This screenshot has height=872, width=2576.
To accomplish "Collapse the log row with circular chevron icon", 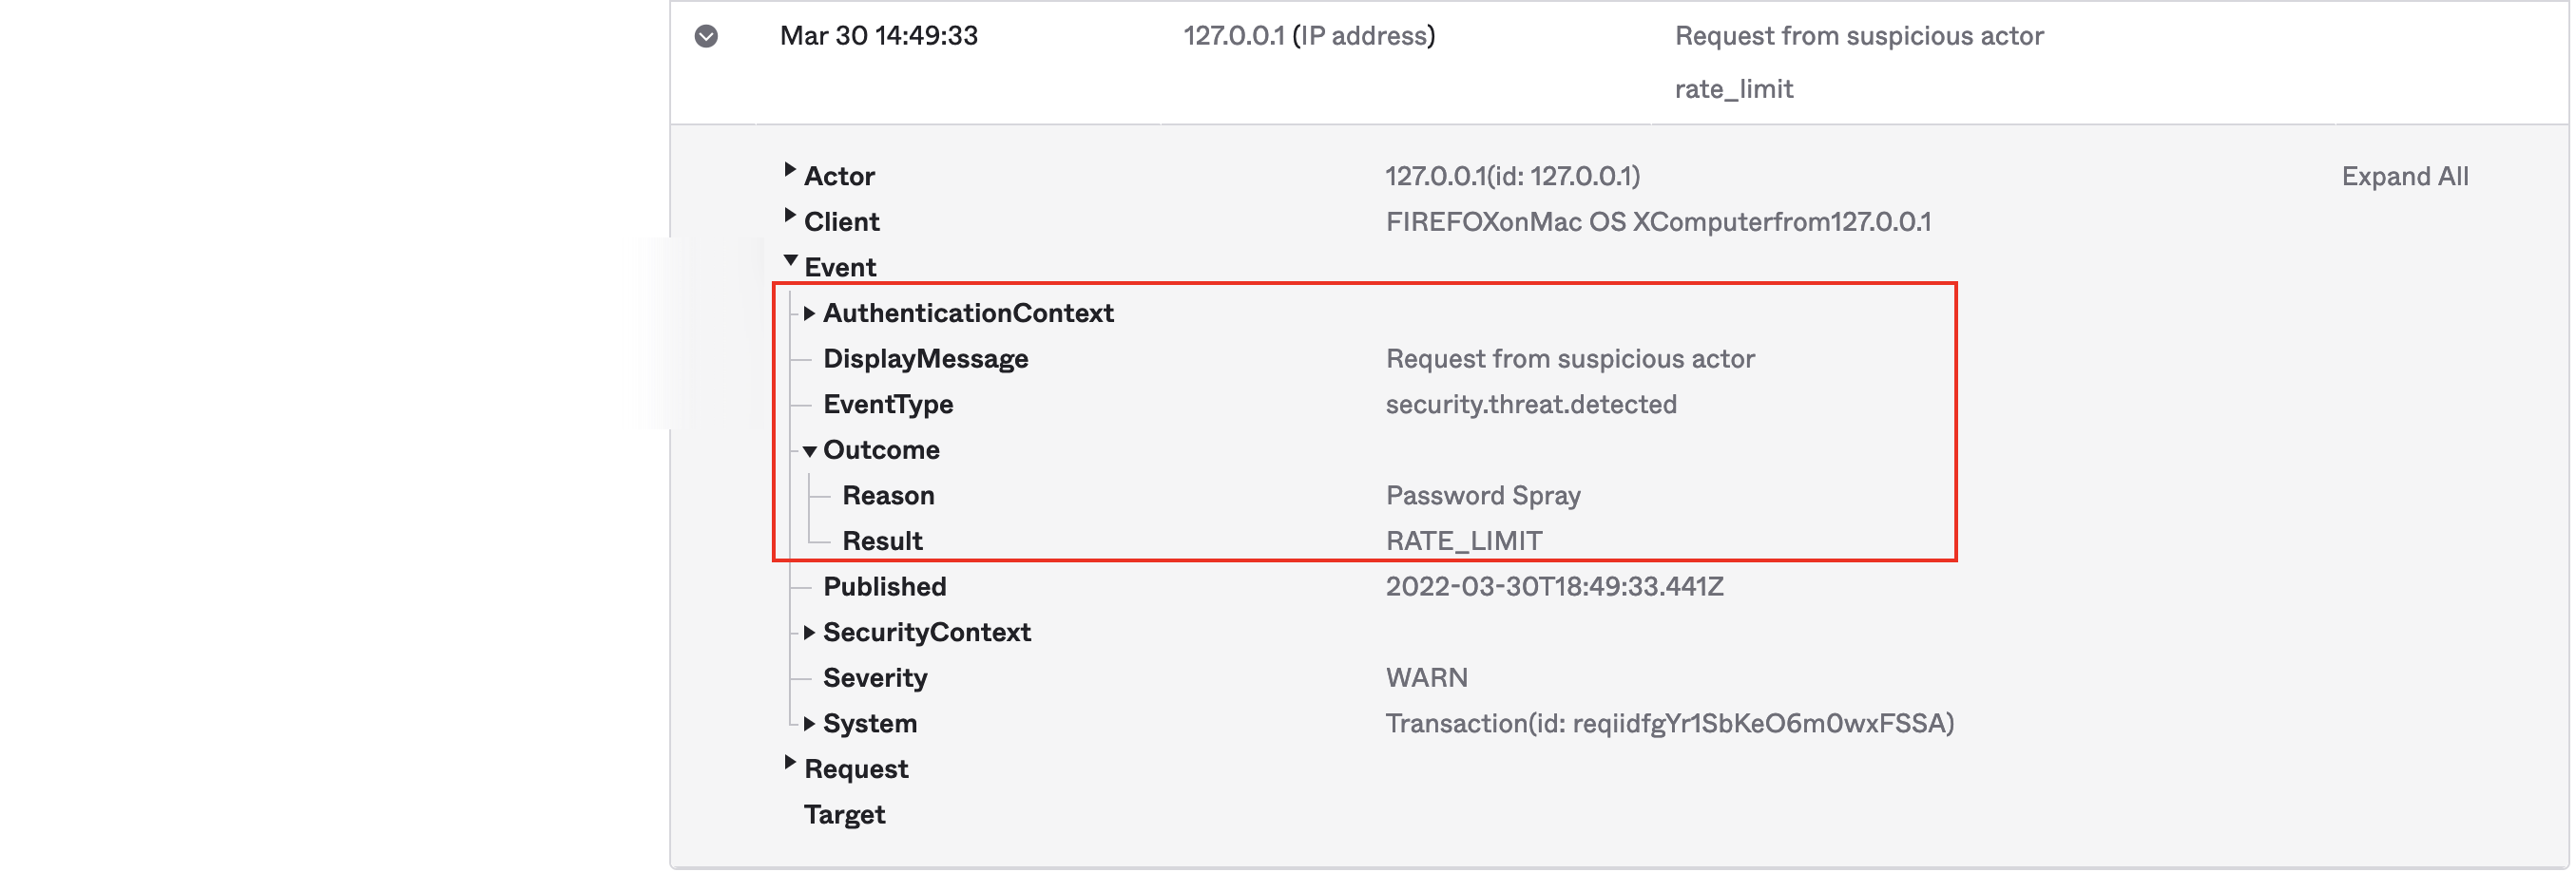I will click(706, 37).
